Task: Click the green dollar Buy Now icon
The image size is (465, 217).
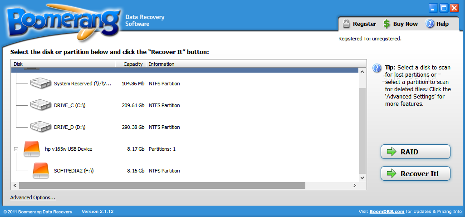Action: coord(387,24)
